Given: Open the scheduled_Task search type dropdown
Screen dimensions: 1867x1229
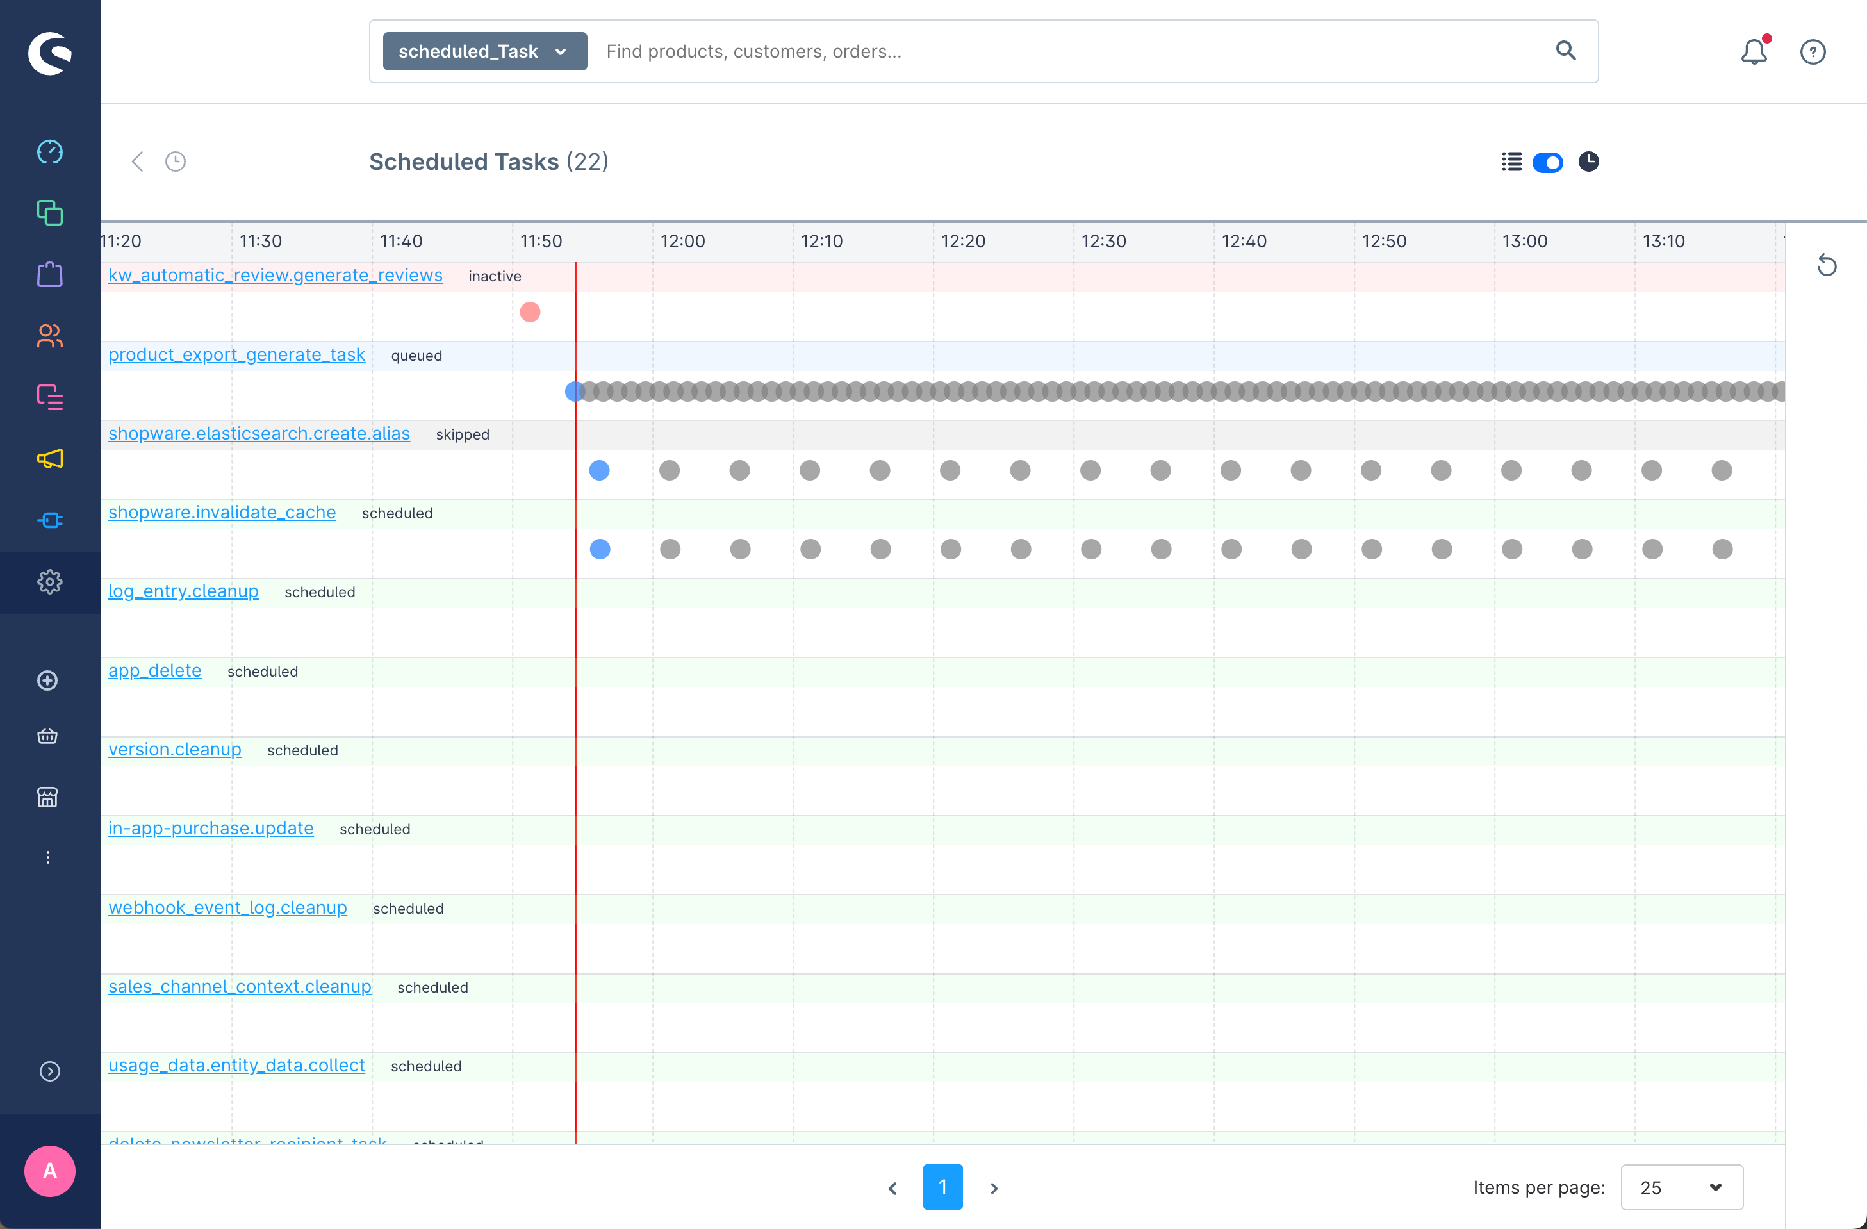Looking at the screenshot, I should pos(484,52).
